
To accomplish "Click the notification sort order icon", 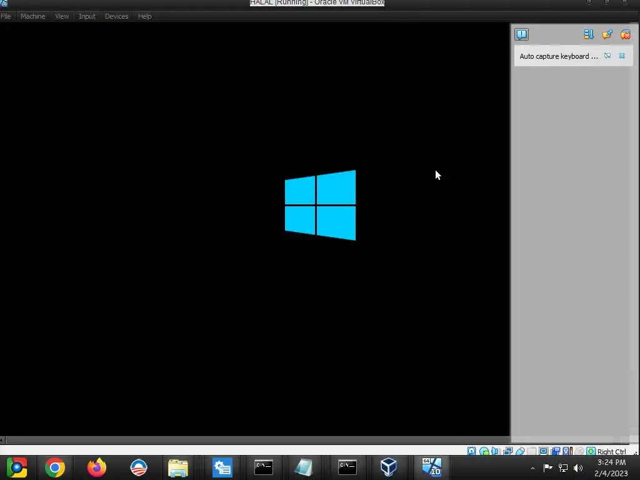I will [589, 34].
